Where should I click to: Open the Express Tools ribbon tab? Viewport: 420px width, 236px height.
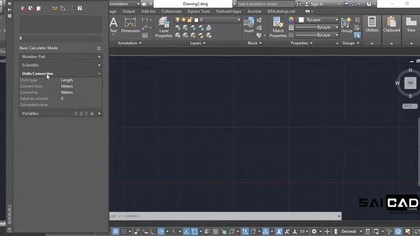(199, 11)
